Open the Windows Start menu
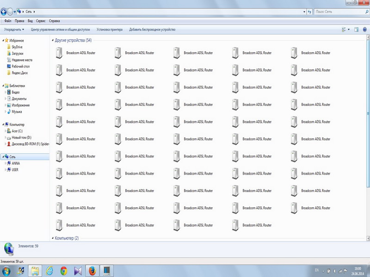The height and width of the screenshot is (277, 370). coord(6,271)
